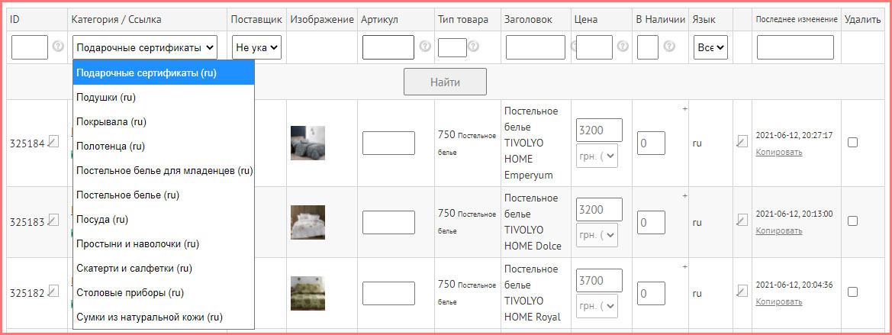The height and width of the screenshot is (335, 892).
Task: Click the help icon beside the В Наличии filter
Action: pyautogui.click(x=669, y=47)
